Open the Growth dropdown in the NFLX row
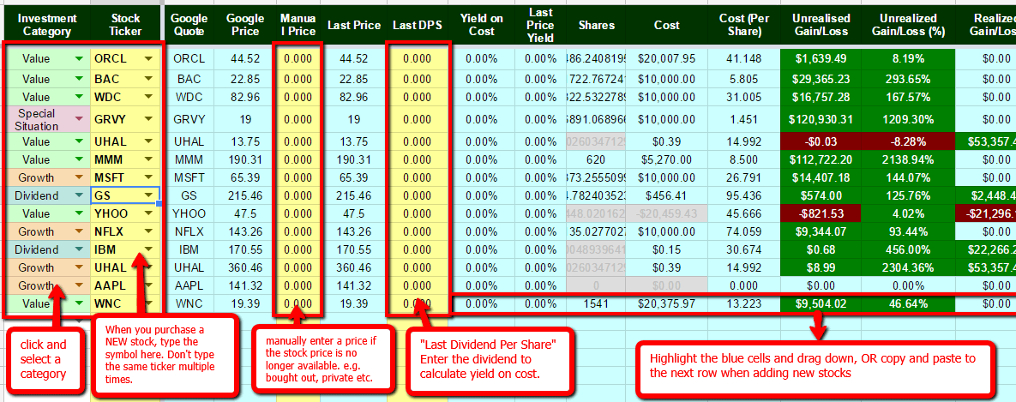Image resolution: width=1016 pixels, height=402 pixels. [79, 231]
